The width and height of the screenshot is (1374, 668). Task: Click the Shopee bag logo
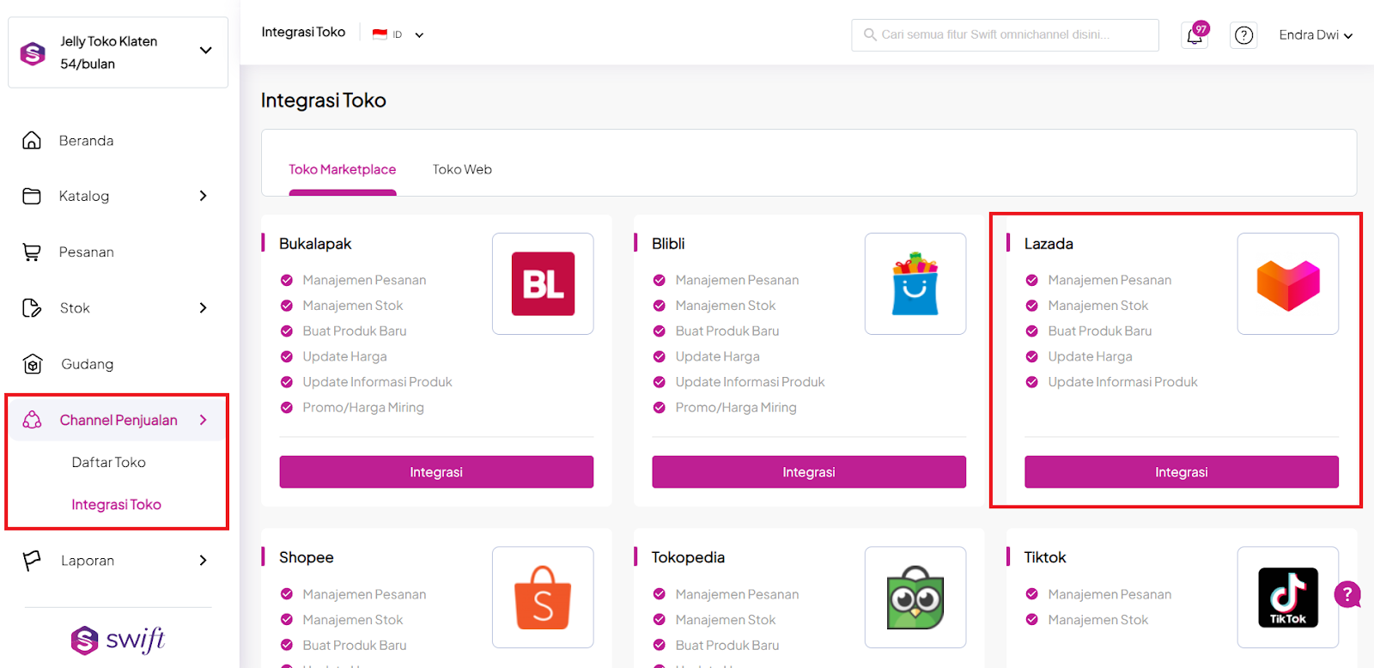coord(543,598)
